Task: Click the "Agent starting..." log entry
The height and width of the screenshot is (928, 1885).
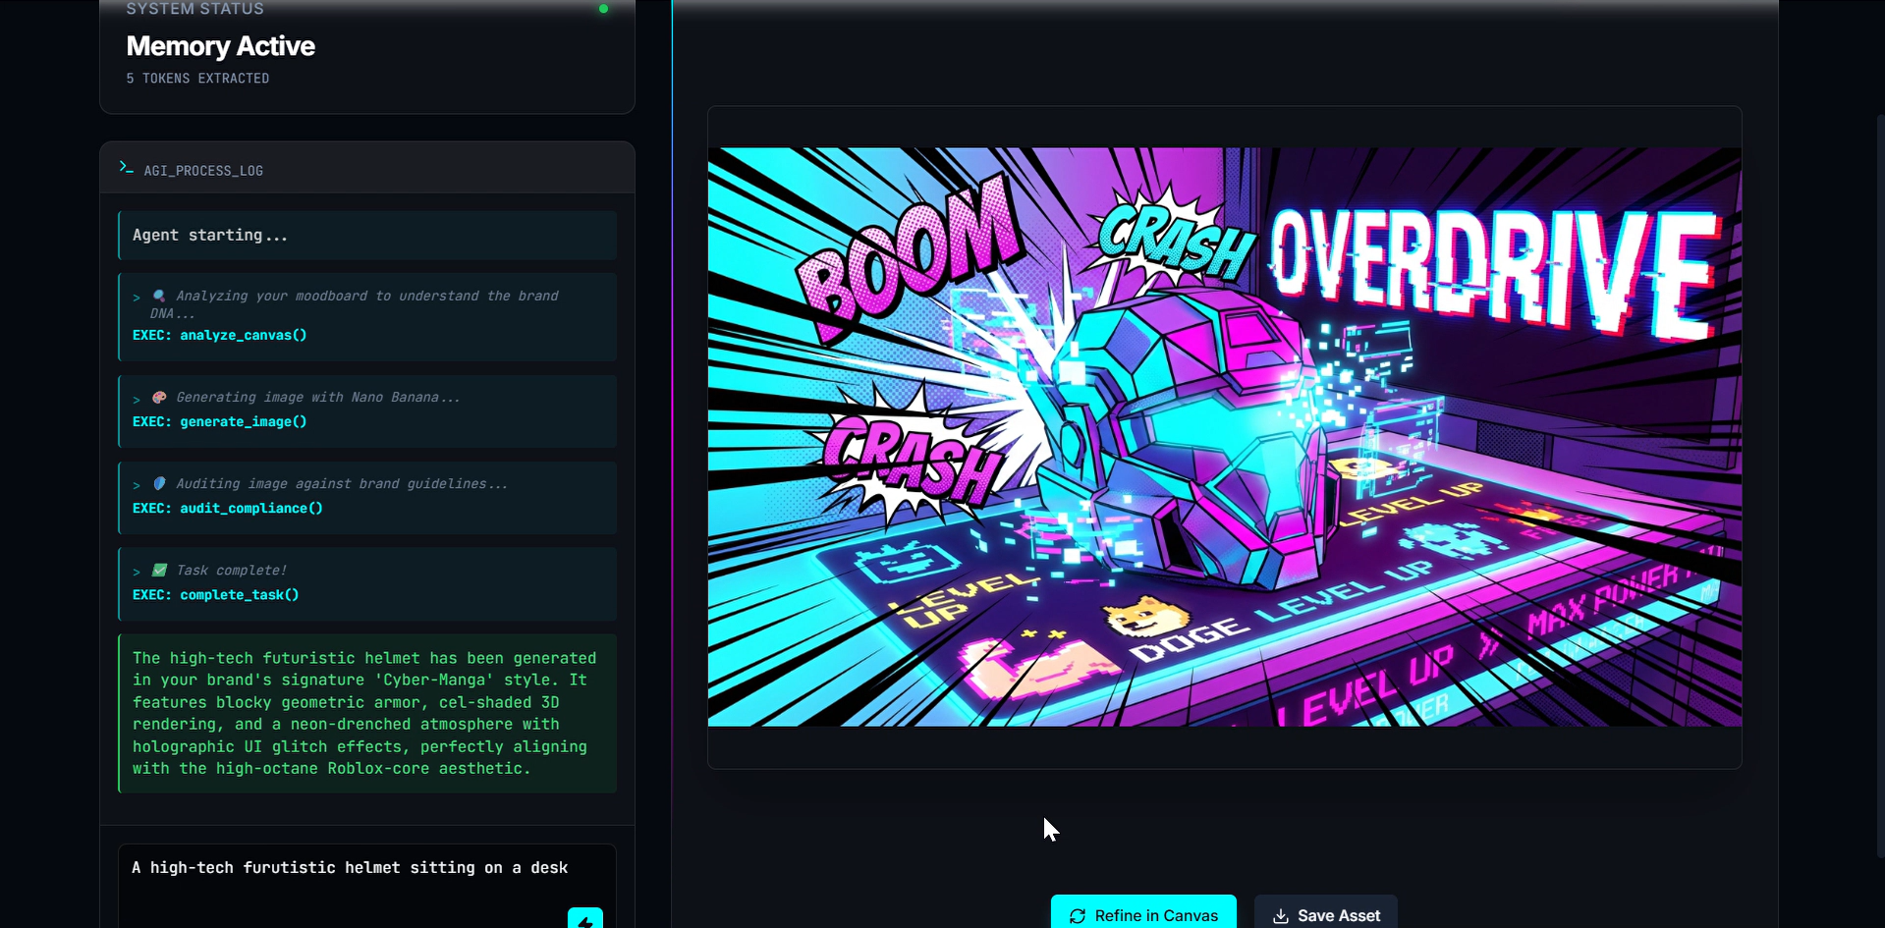Action: point(367,236)
